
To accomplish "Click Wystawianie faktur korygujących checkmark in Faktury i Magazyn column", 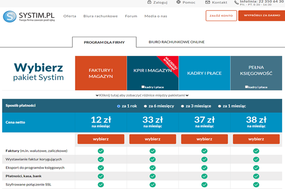I will pyautogui.click(x=101, y=159).
